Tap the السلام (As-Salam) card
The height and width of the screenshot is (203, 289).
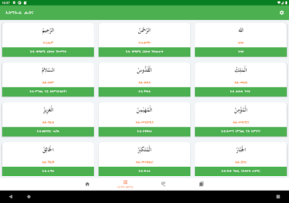click(x=48, y=80)
